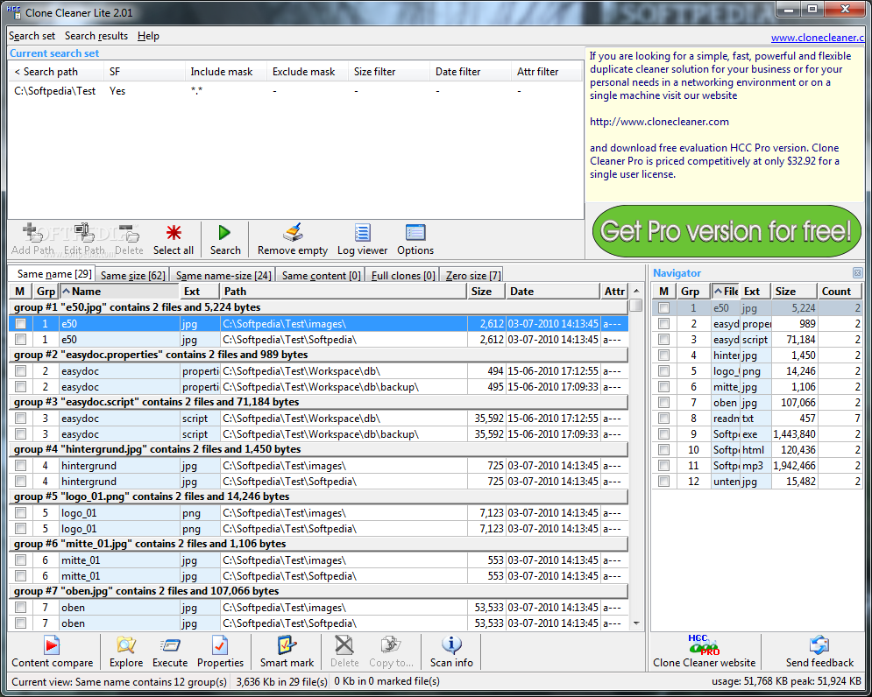The height and width of the screenshot is (697, 872).
Task: Click the Delete icon in bottom toolbar
Action: [x=344, y=645]
